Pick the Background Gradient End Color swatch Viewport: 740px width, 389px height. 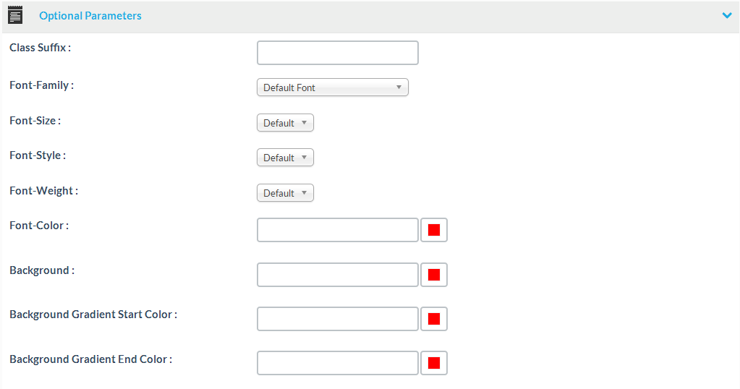point(434,363)
